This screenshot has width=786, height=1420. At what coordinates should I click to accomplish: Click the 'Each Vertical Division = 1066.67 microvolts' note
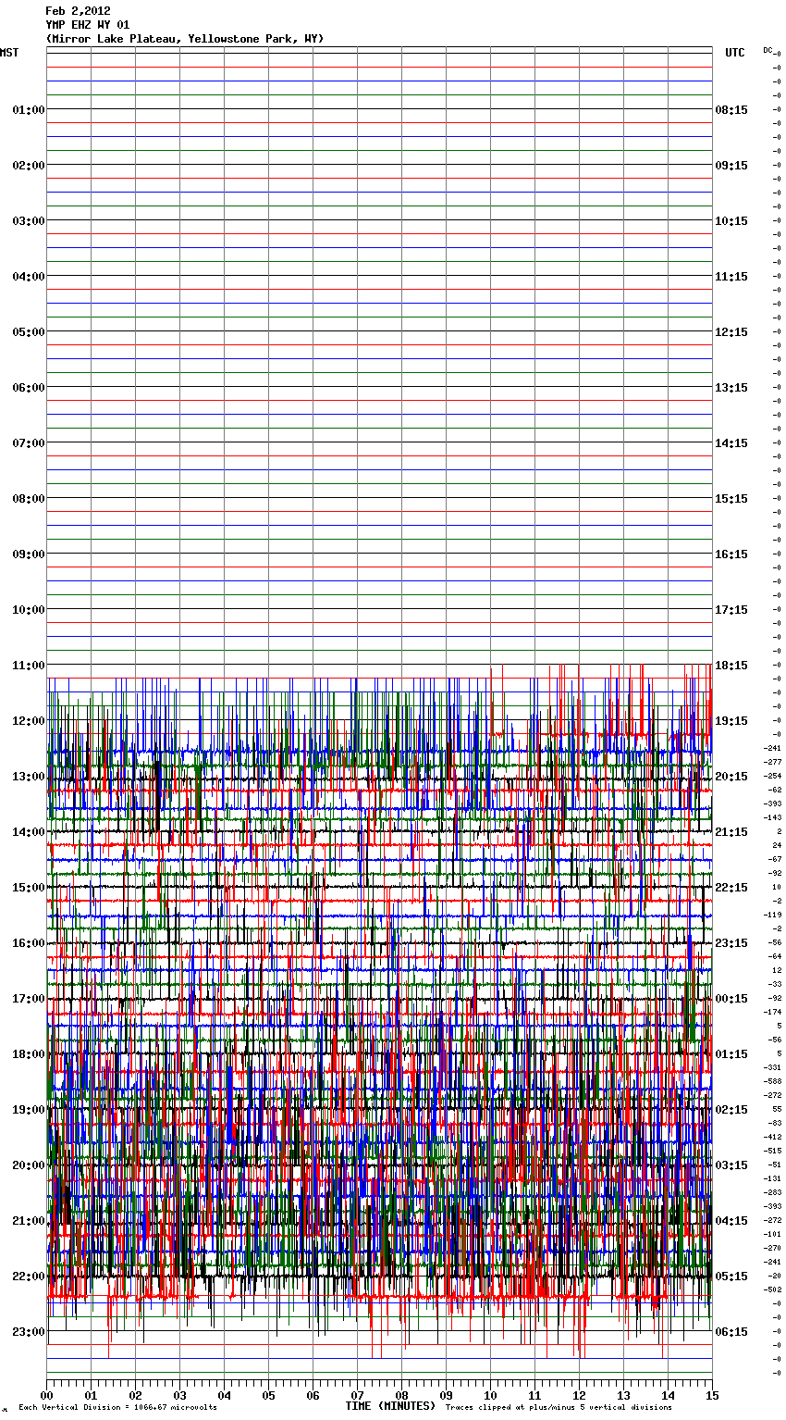117,1408
